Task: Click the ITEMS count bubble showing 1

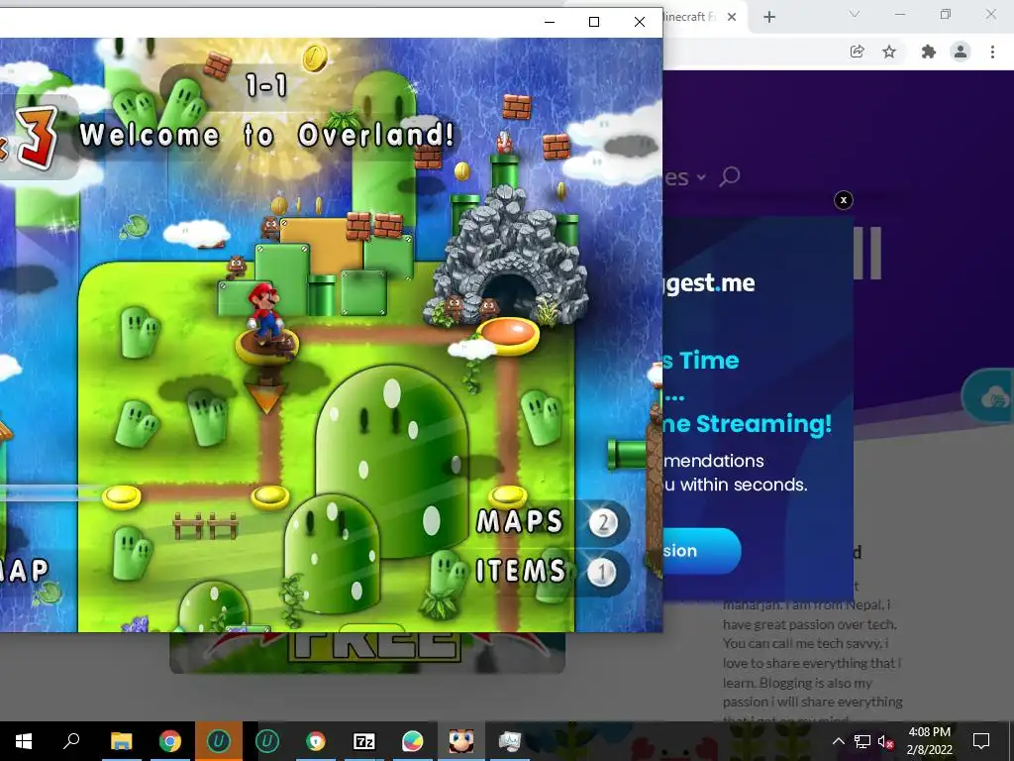Action: pos(601,572)
